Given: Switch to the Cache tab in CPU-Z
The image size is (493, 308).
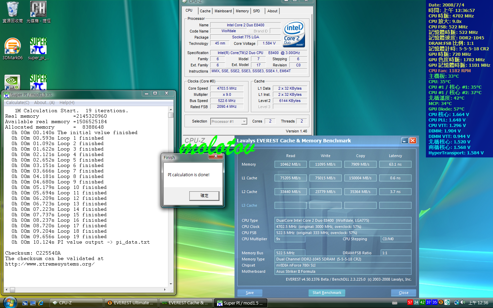Looking at the screenshot, I should click(205, 11).
